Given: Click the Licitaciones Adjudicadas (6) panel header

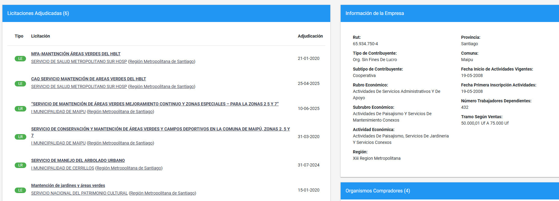Looking at the screenshot, I should (x=38, y=13).
